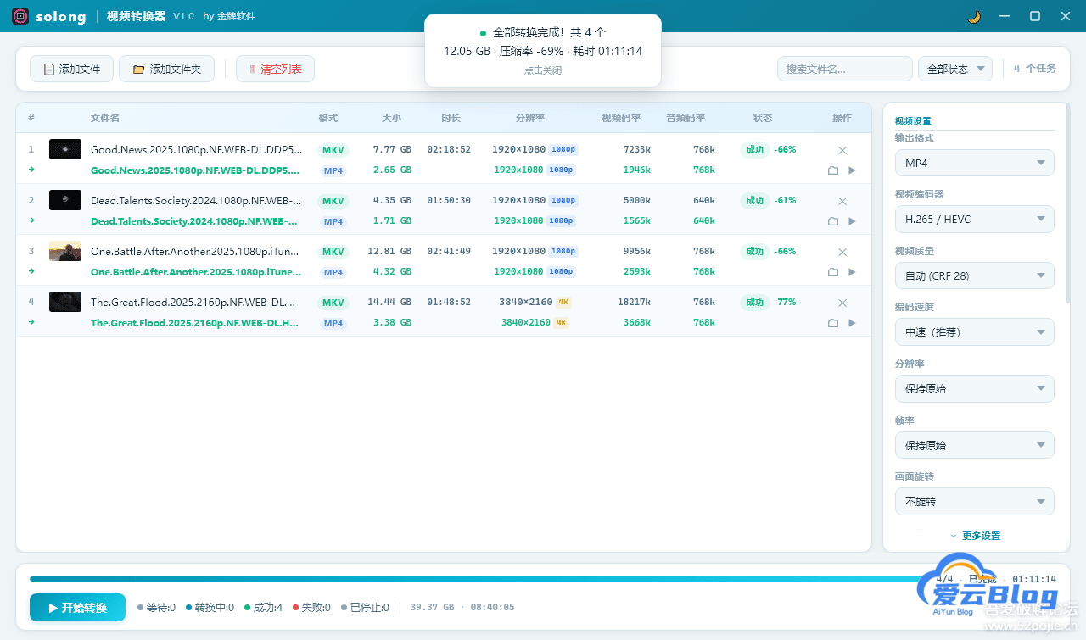Expand the 更多设置 section
1086x640 pixels.
(x=975, y=536)
